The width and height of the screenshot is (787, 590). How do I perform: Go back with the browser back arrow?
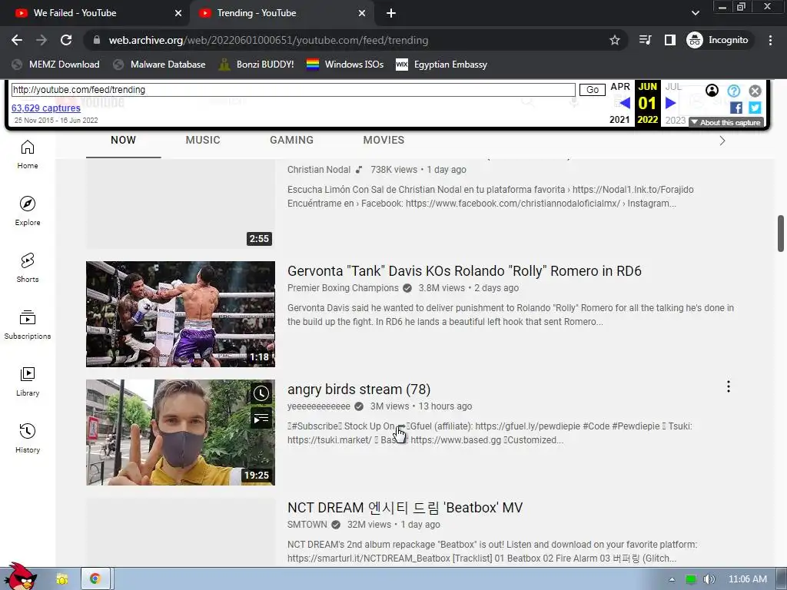tap(17, 40)
